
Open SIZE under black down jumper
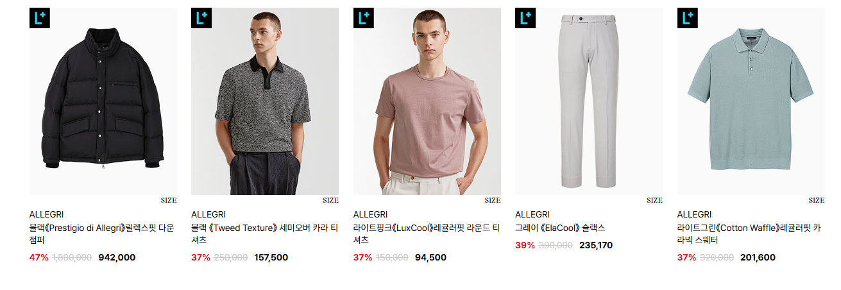tap(169, 200)
